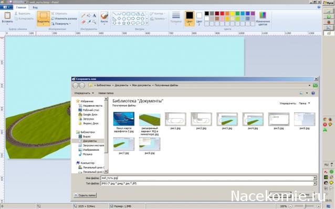Click the Resize (Изменить размер) button
335x209 pixels.
pyautogui.click(x=64, y=18)
